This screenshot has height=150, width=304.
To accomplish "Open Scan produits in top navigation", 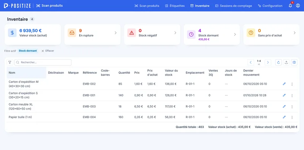I will [x=147, y=6].
